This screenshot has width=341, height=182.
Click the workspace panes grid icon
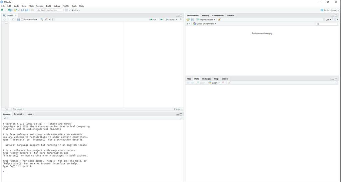click(67, 10)
